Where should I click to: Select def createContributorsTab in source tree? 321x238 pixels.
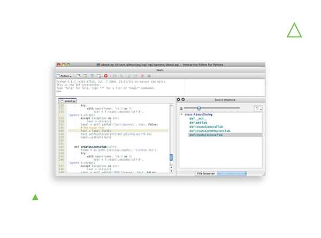[x=210, y=131]
